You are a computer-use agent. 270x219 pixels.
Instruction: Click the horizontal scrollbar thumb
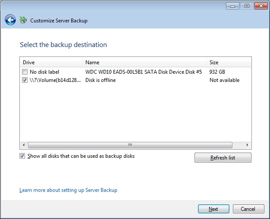pyautogui.click(x=129, y=145)
